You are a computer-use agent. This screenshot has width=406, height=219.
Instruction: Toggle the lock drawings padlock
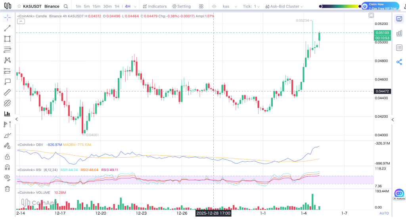[x=7, y=156]
